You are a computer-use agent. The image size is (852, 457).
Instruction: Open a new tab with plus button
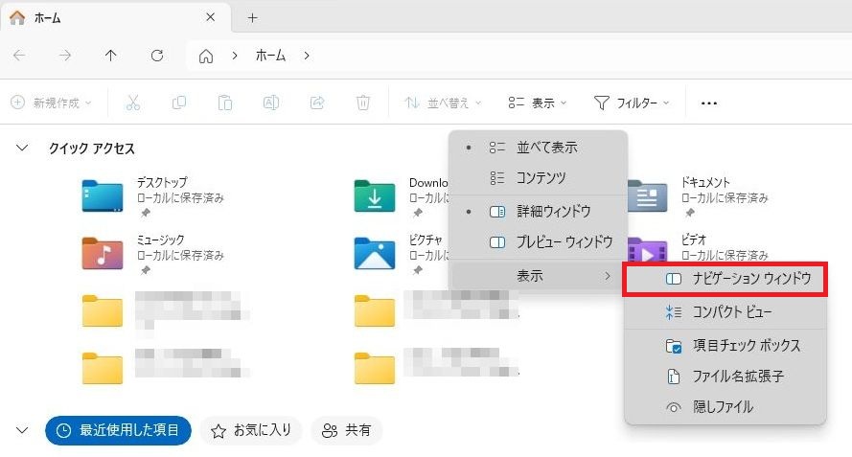tap(253, 17)
